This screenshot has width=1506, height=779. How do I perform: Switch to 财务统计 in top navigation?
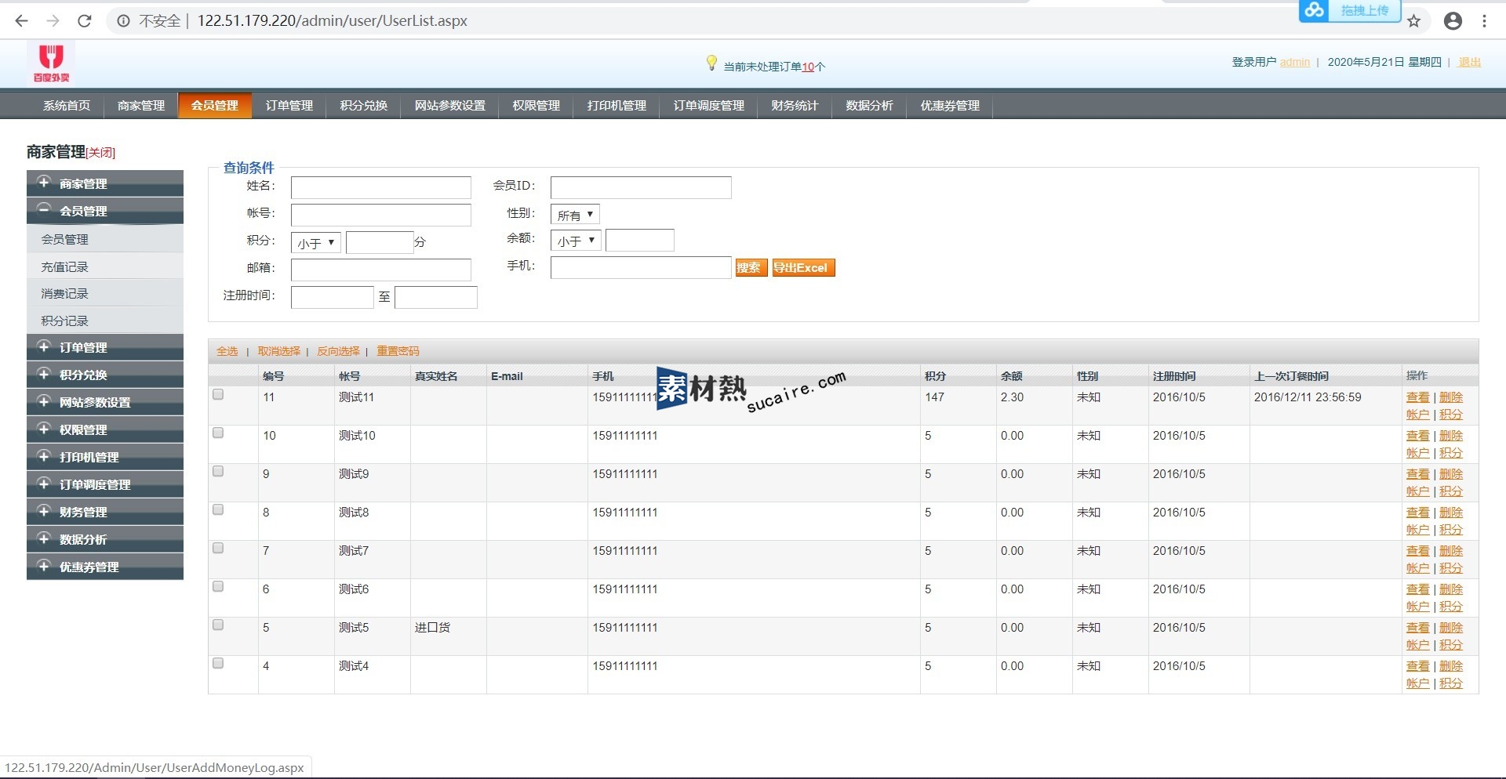point(794,106)
